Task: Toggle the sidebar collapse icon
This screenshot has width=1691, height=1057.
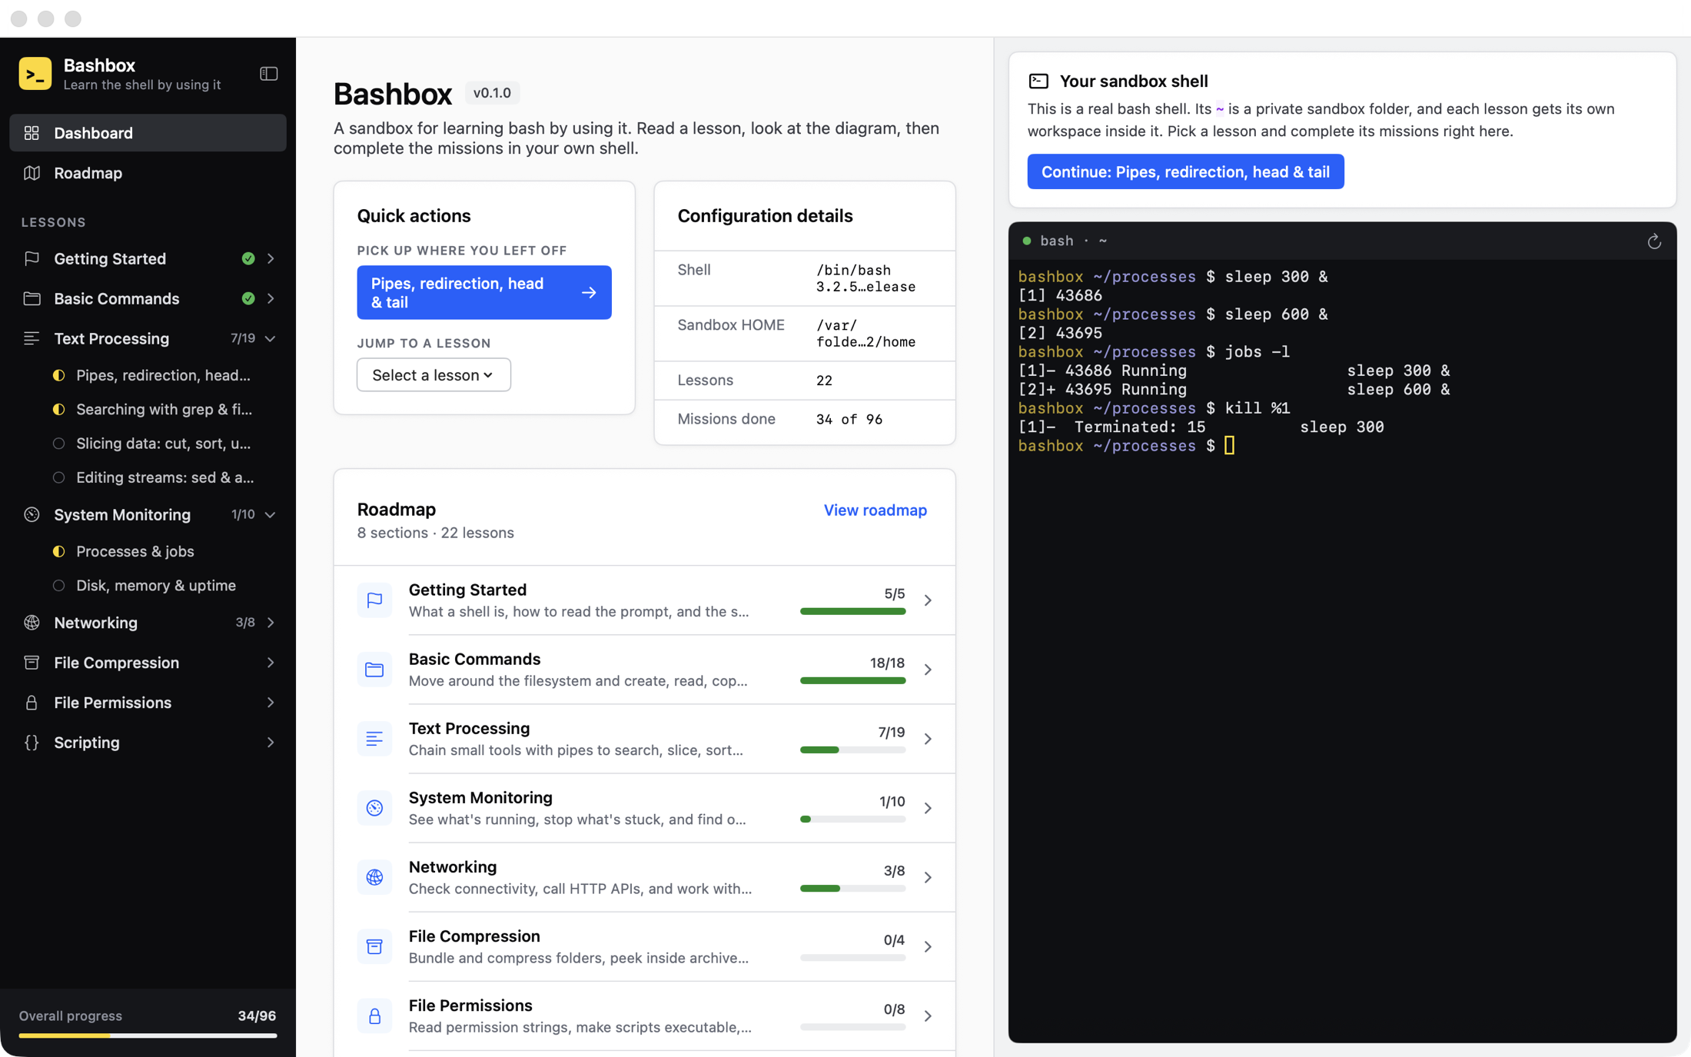Action: pos(268,74)
